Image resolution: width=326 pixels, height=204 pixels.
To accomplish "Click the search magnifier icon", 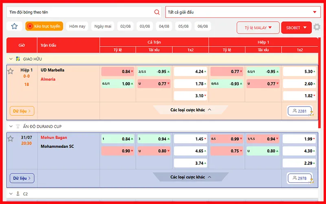I will [x=157, y=12].
